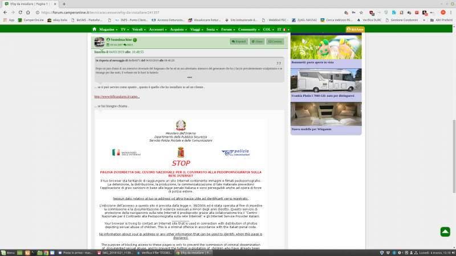Open the ik6Amo user account button
Screen dimensions: 456x256
coord(355,30)
